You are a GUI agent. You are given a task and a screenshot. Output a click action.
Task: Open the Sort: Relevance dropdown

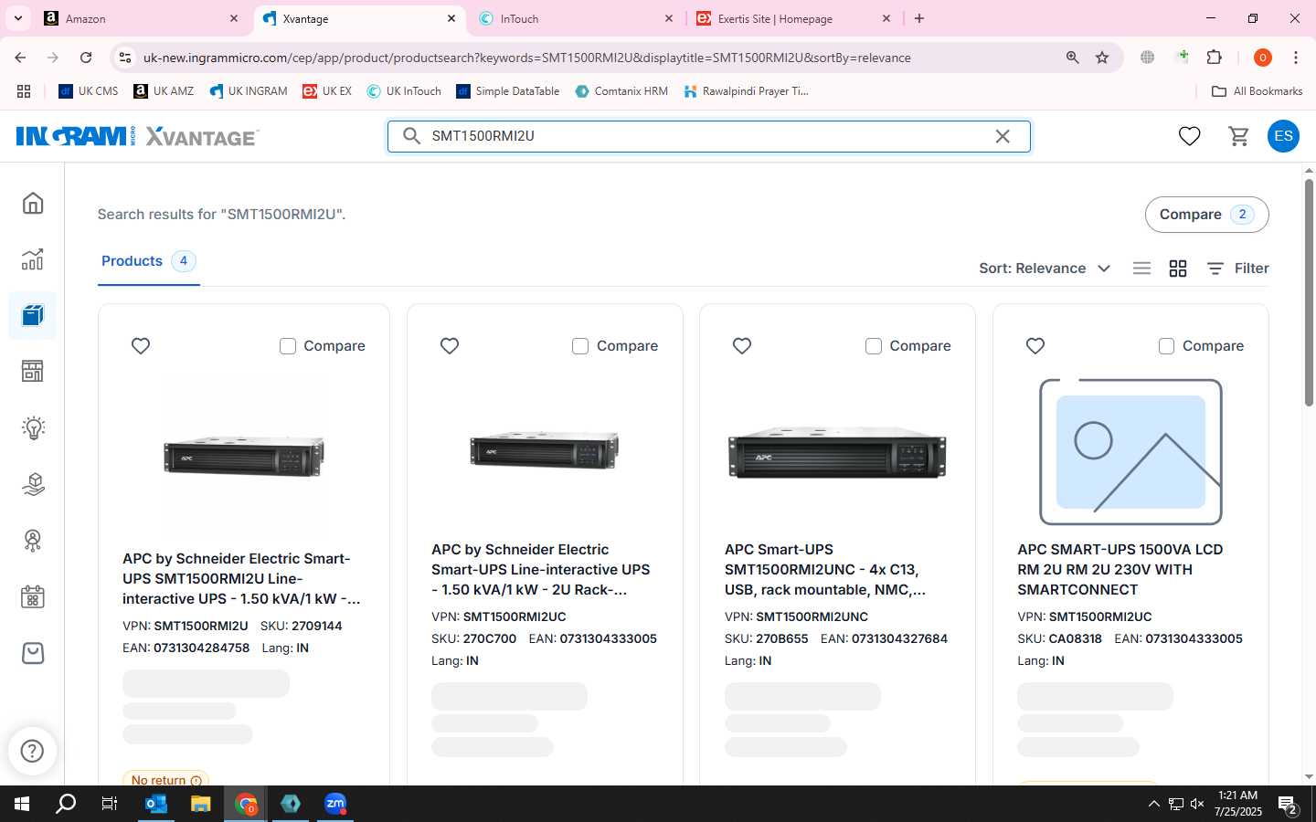pyautogui.click(x=1045, y=269)
